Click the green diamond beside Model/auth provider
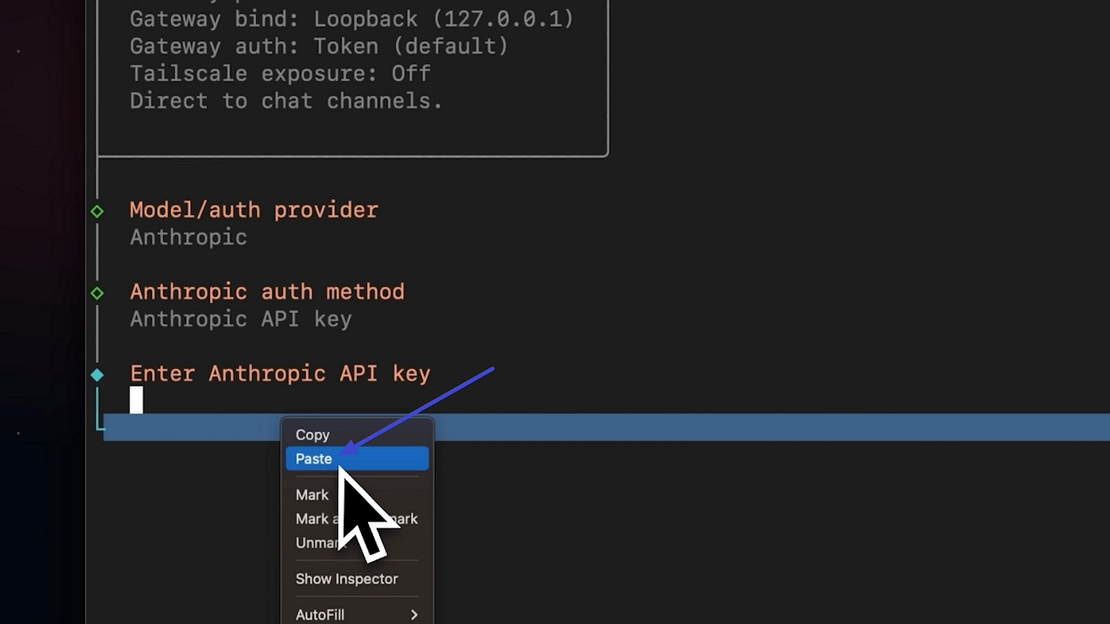1110x624 pixels. point(97,211)
